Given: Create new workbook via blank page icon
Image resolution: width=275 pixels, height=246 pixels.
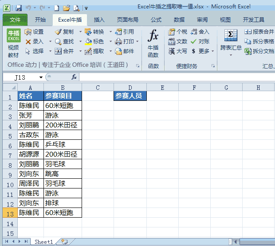Looking at the screenshot, I should [x=56, y=8].
